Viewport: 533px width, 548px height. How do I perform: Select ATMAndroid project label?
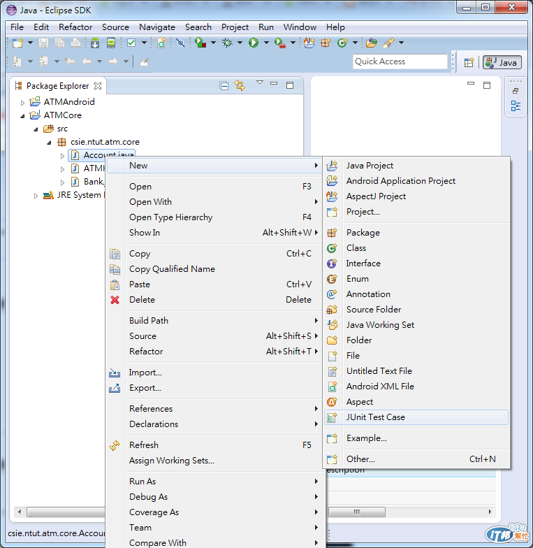pyautogui.click(x=69, y=102)
